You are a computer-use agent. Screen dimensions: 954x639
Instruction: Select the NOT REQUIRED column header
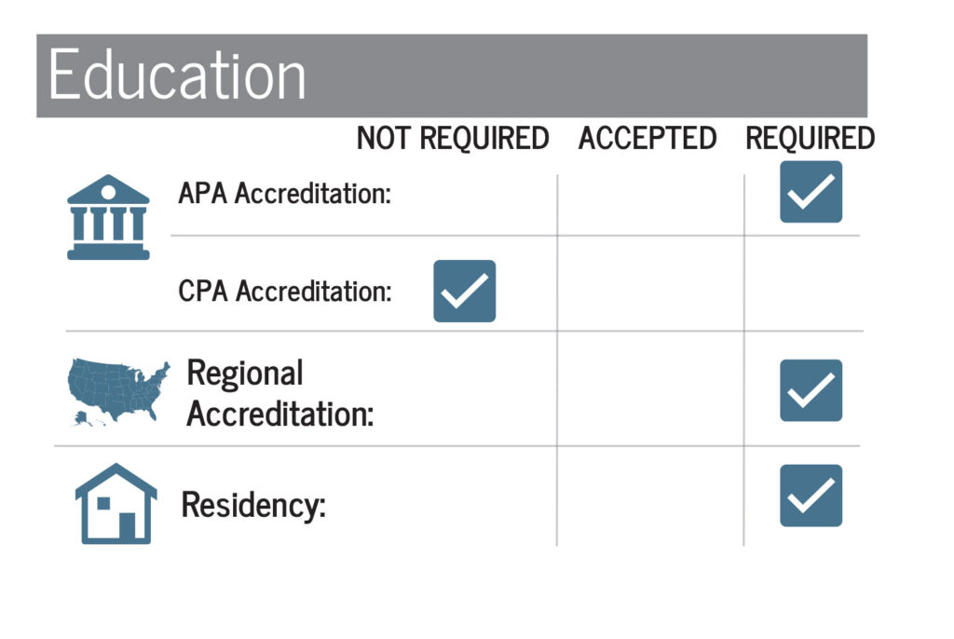[453, 138]
